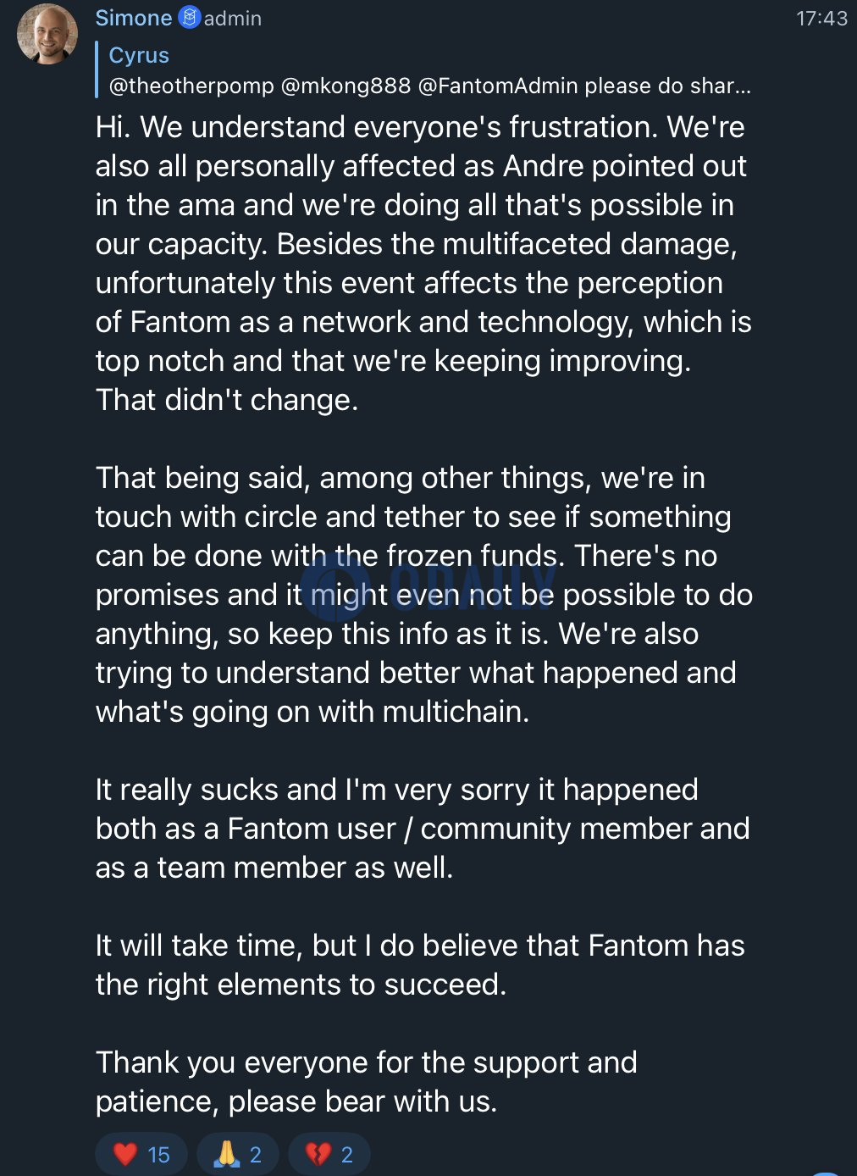Screen dimensions: 857x1176
Task: Select the paragraph starting 'Hi. We understand'
Action: (x=423, y=263)
